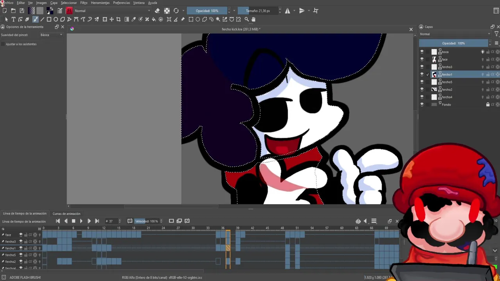Open the timeline settings hamburger menu
Image resolution: width=500 pixels, height=281 pixels.
[374, 221]
